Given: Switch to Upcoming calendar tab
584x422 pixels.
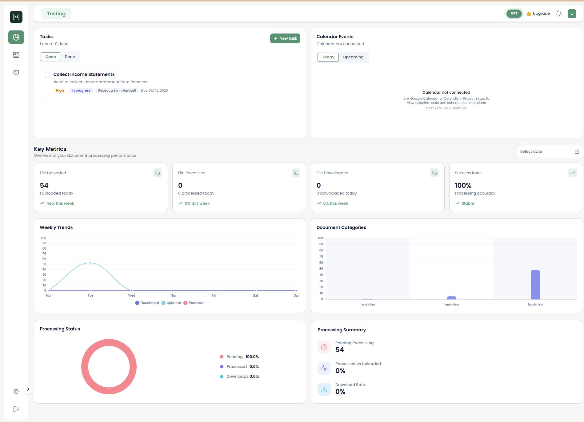Looking at the screenshot, I should [x=353, y=57].
